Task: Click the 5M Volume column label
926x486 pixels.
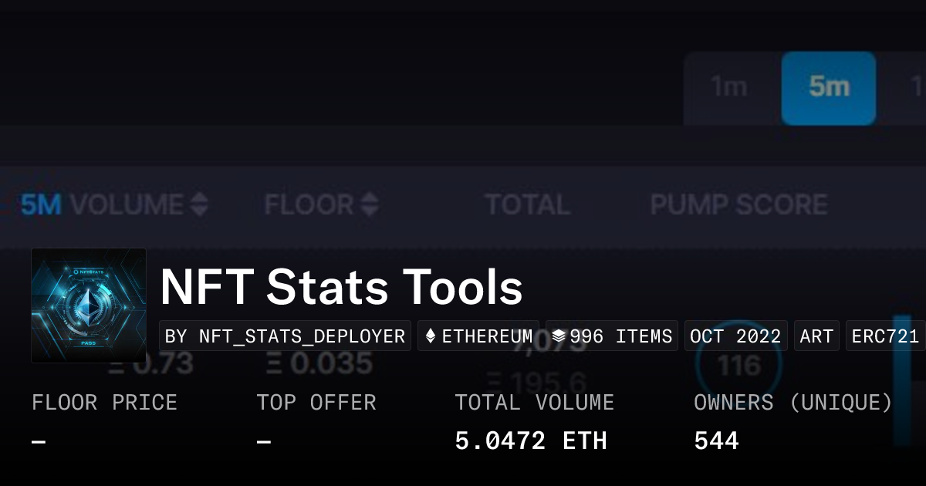Action: click(x=101, y=205)
